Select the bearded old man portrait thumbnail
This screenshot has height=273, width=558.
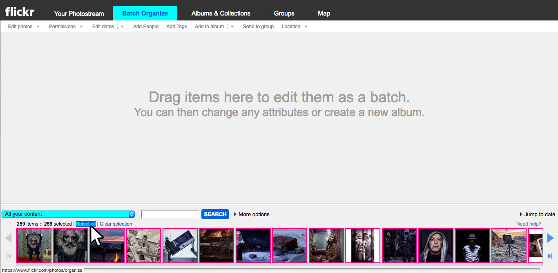(x=70, y=245)
